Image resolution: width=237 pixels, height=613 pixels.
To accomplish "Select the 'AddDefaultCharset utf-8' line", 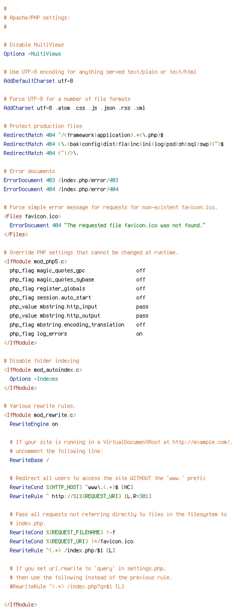I will [38, 81].
